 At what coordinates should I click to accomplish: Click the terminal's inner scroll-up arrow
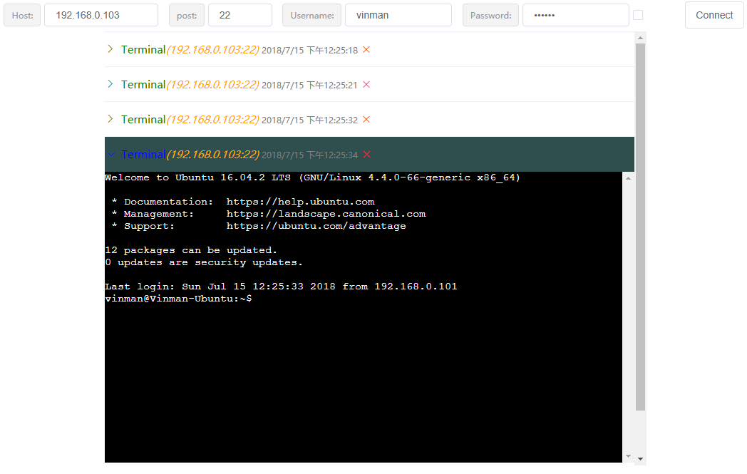pyautogui.click(x=629, y=178)
